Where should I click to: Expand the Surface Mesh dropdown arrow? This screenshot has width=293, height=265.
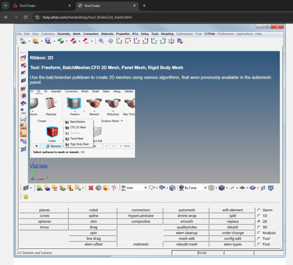click(x=122, y=121)
